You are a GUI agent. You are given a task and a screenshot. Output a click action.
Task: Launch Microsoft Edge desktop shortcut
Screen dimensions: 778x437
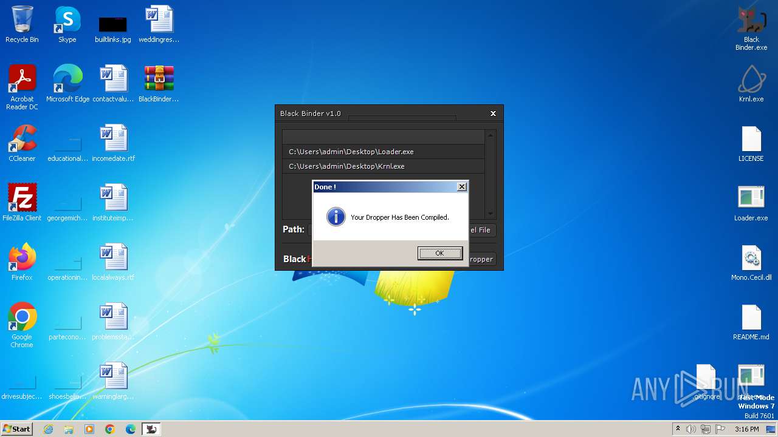tap(67, 84)
